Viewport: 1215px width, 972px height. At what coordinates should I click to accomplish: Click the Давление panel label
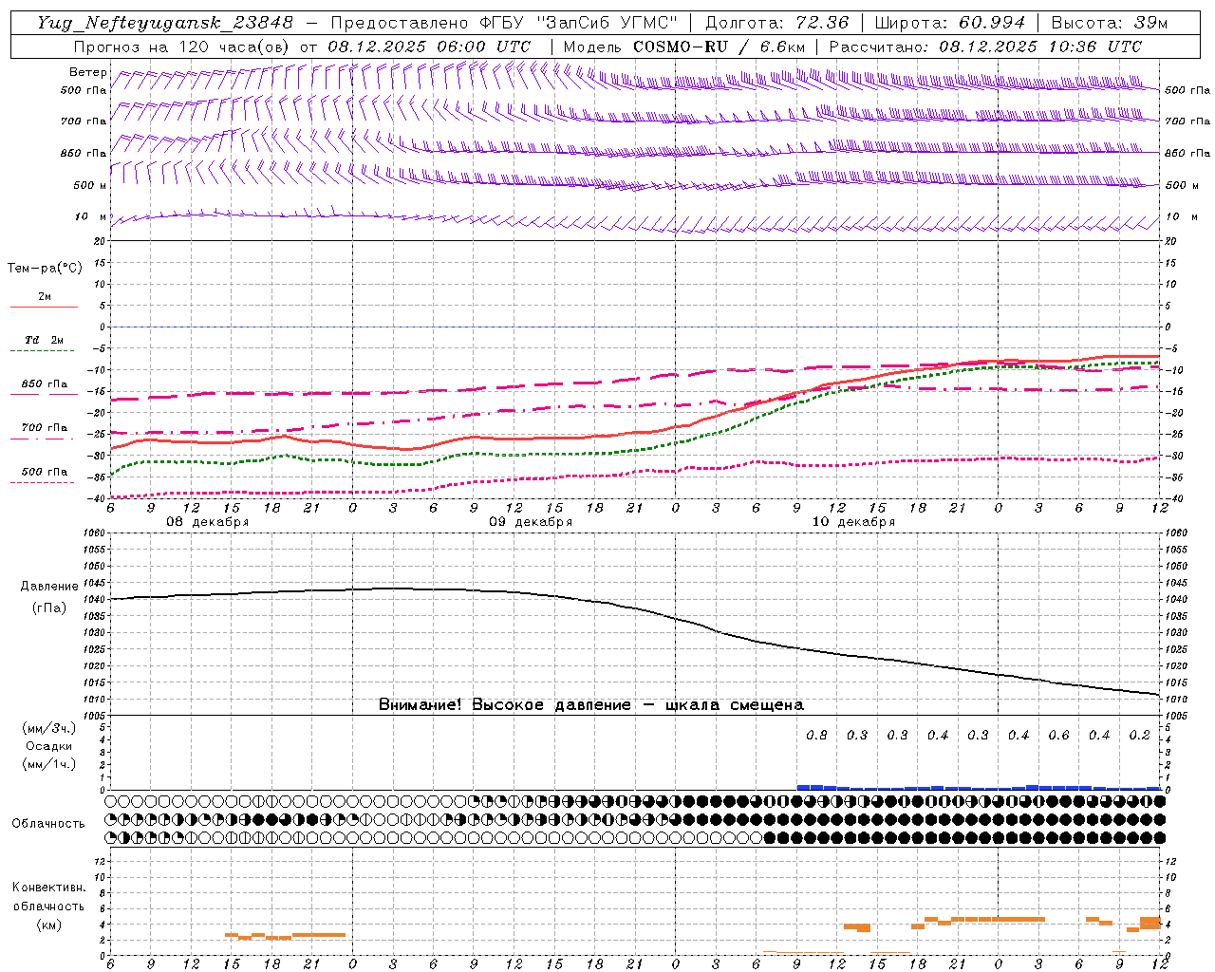pos(48,587)
